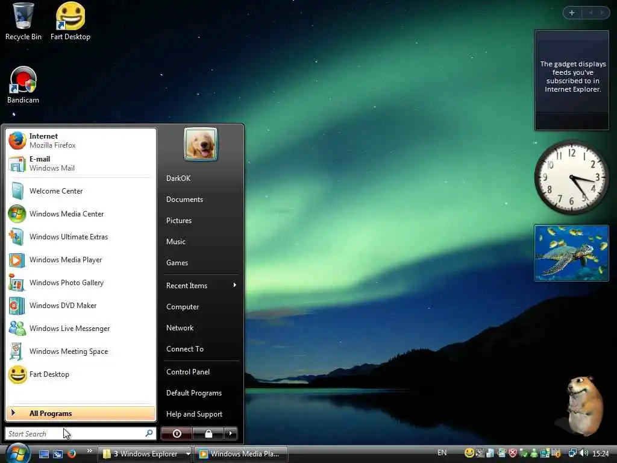
Task: Click green Messenger person tray icon
Action: [x=534, y=453]
